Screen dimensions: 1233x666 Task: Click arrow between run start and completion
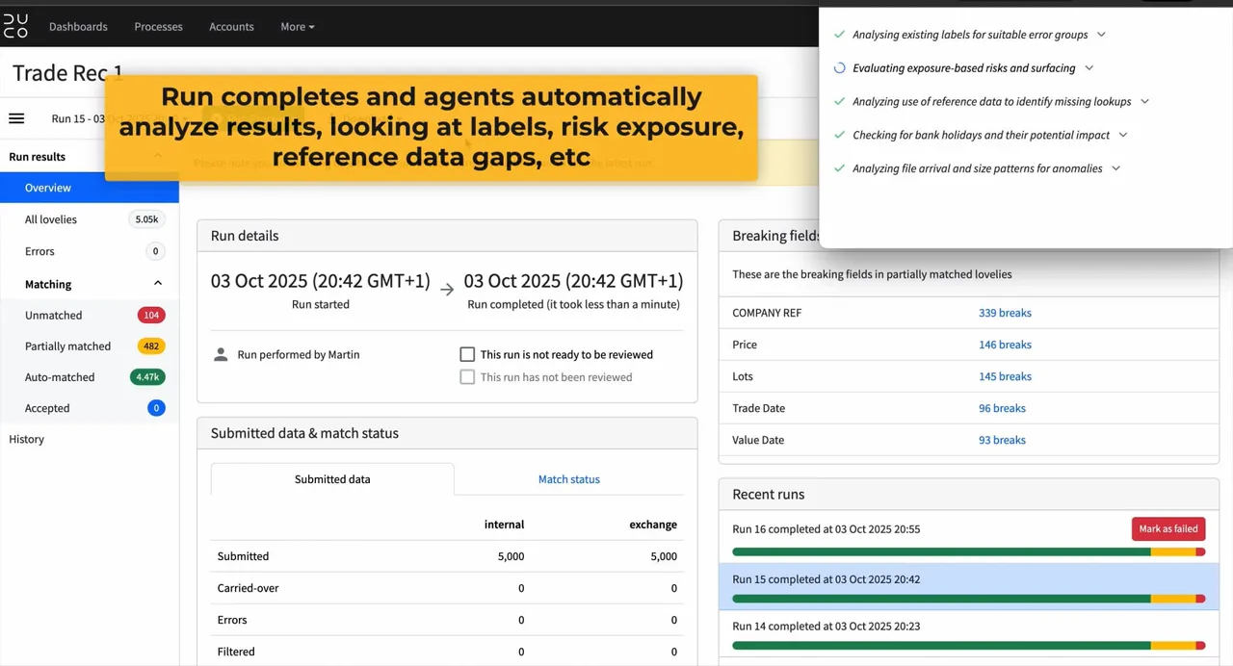coord(447,289)
